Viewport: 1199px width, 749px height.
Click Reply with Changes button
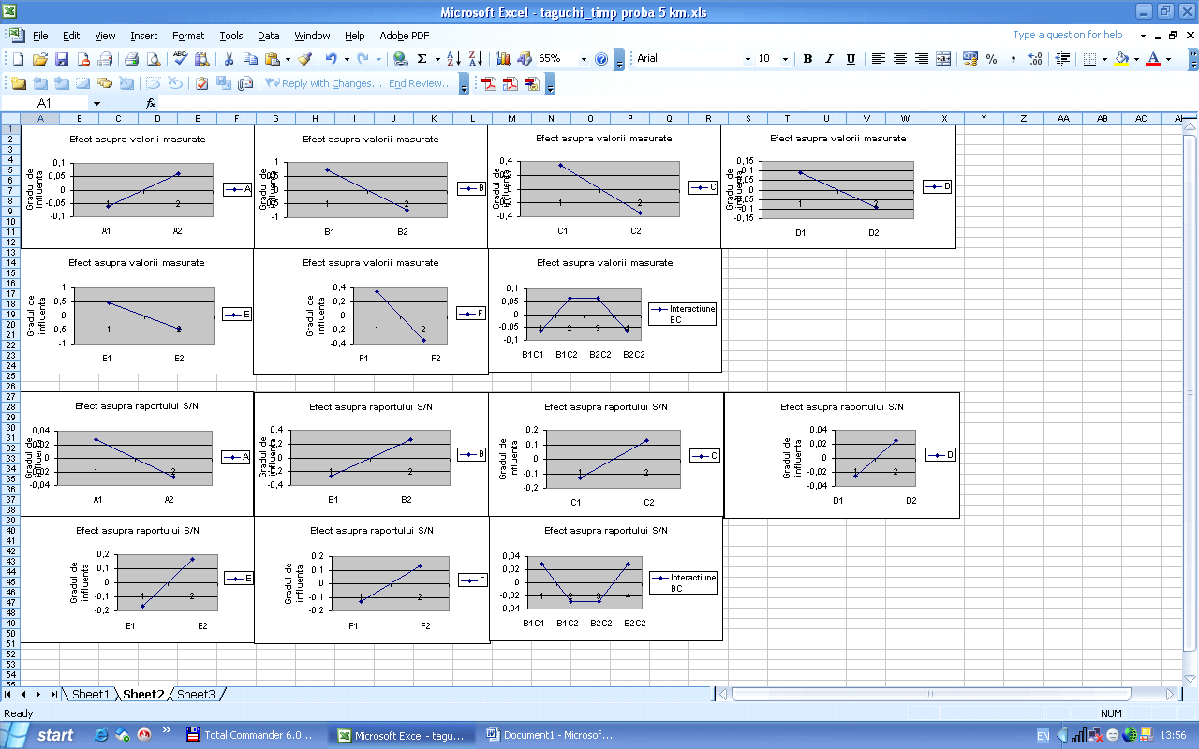click(323, 83)
